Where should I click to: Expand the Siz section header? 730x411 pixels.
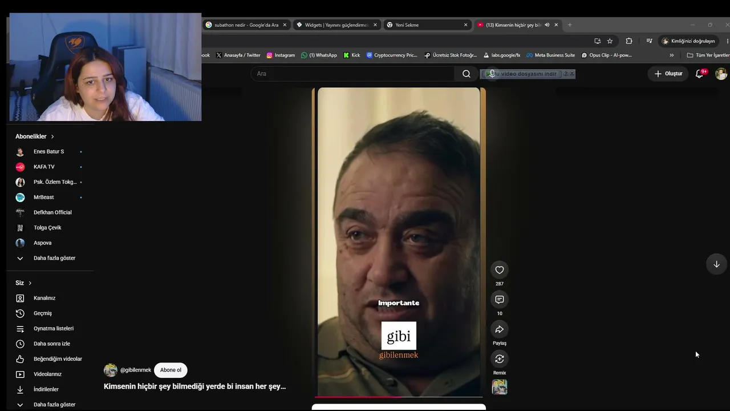click(23, 283)
